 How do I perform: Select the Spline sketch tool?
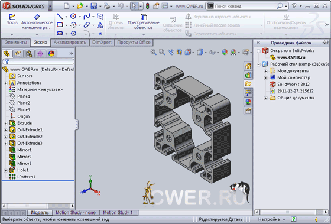[x=86, y=16]
